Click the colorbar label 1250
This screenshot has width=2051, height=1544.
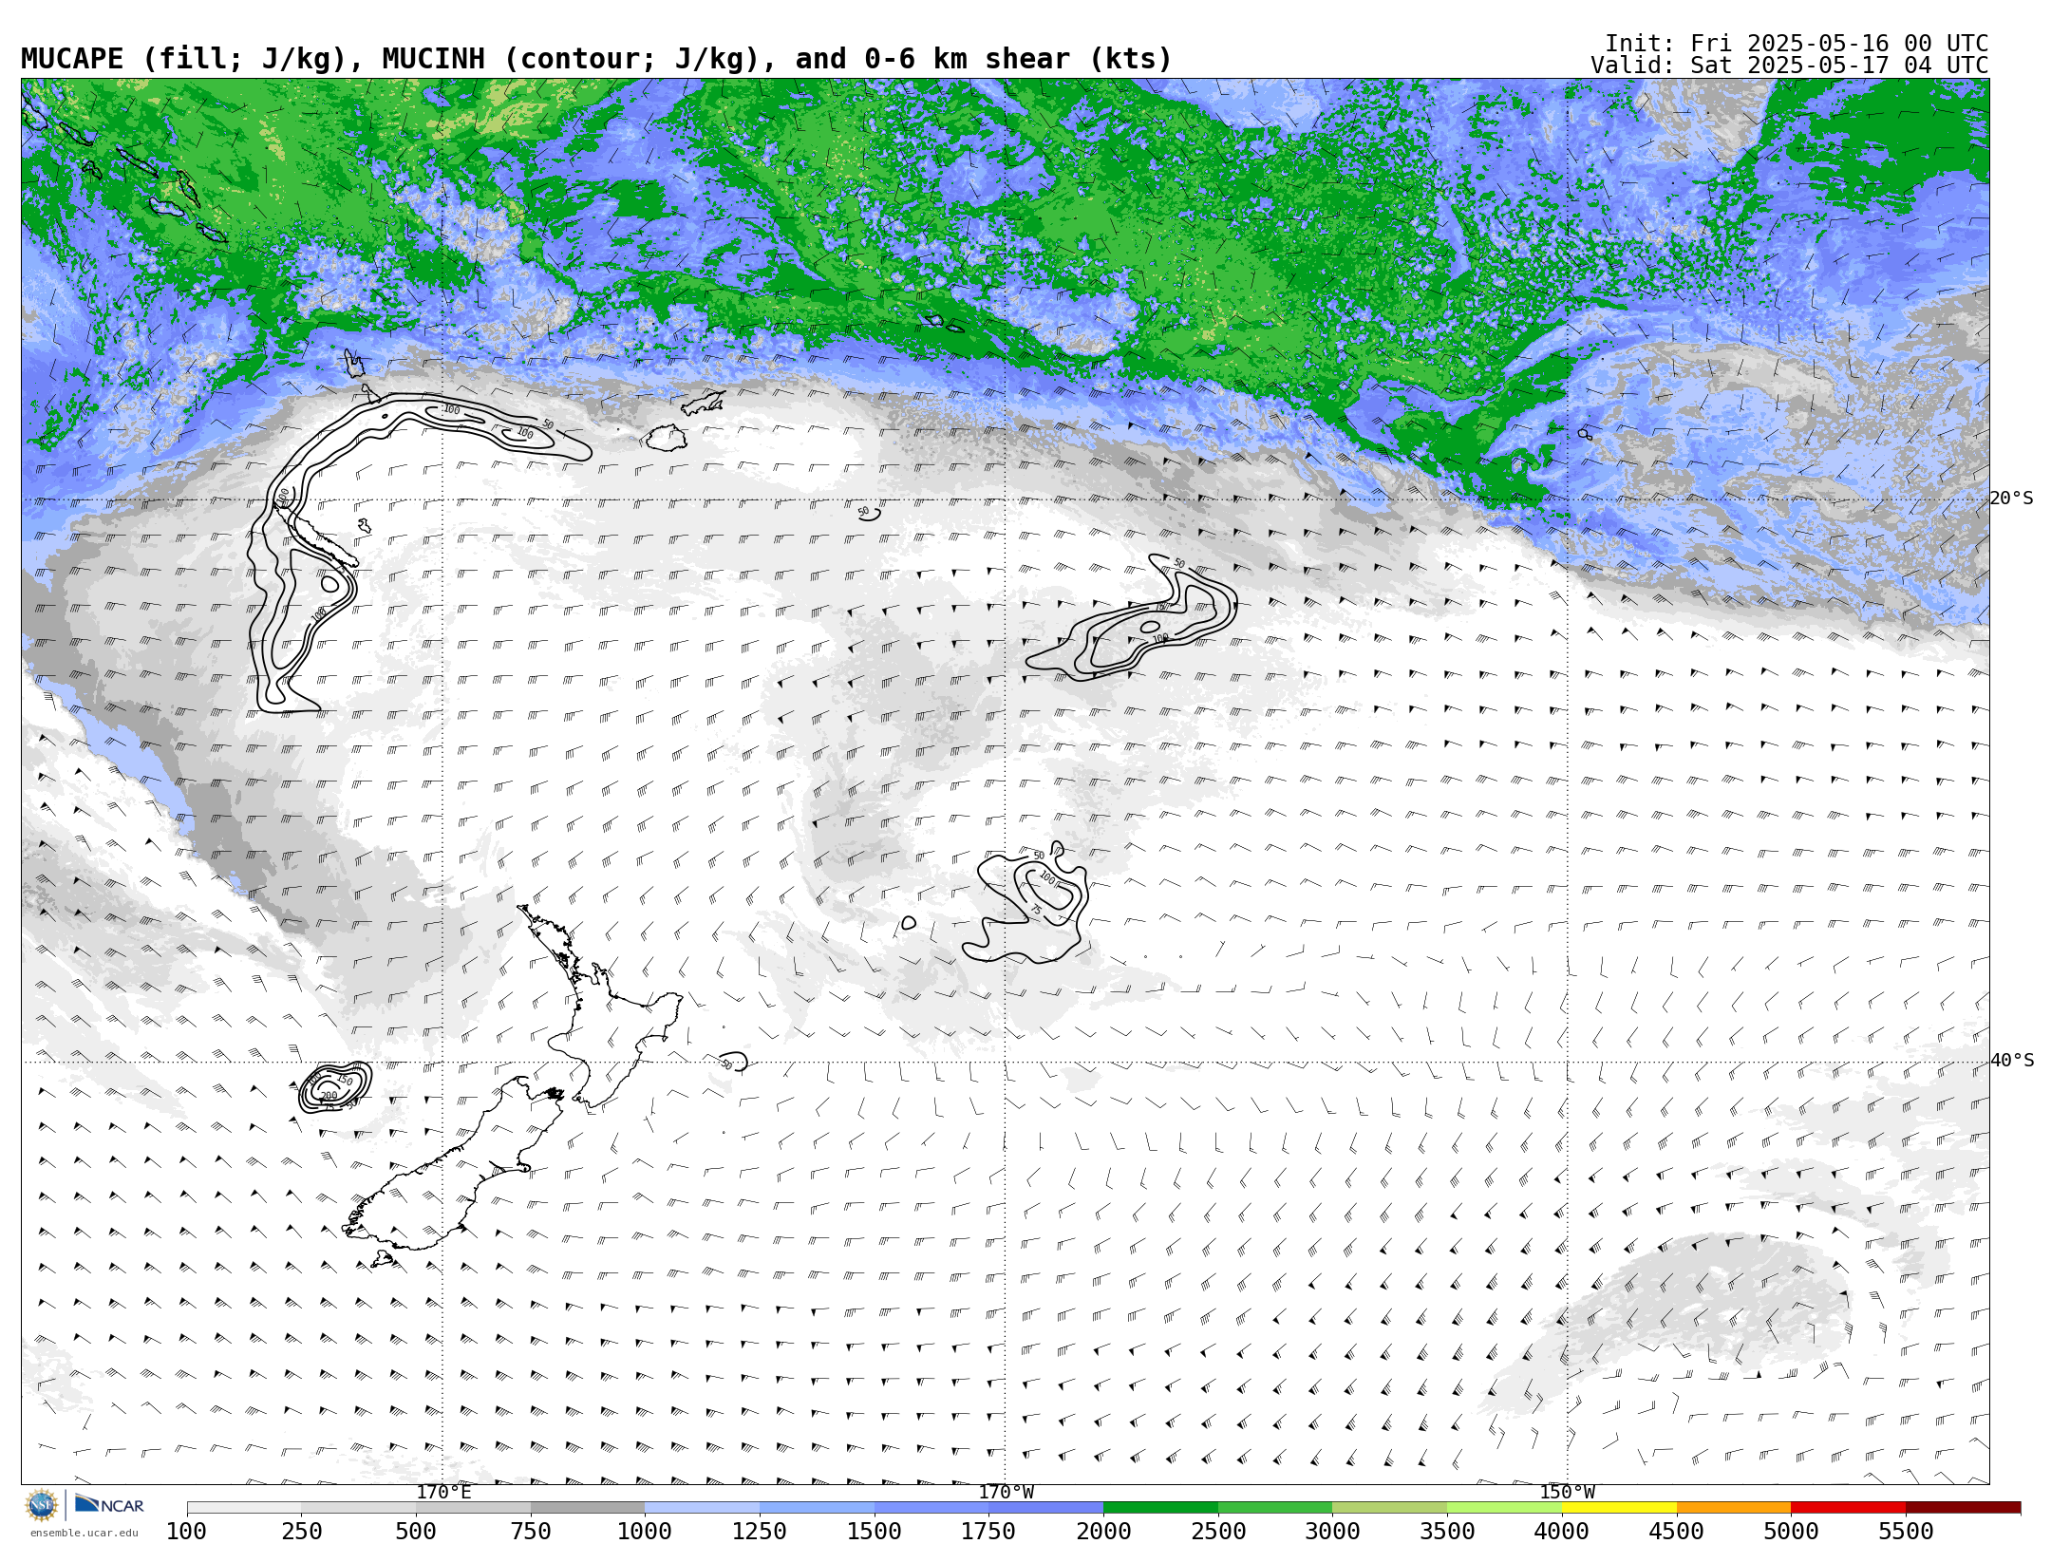[760, 1532]
